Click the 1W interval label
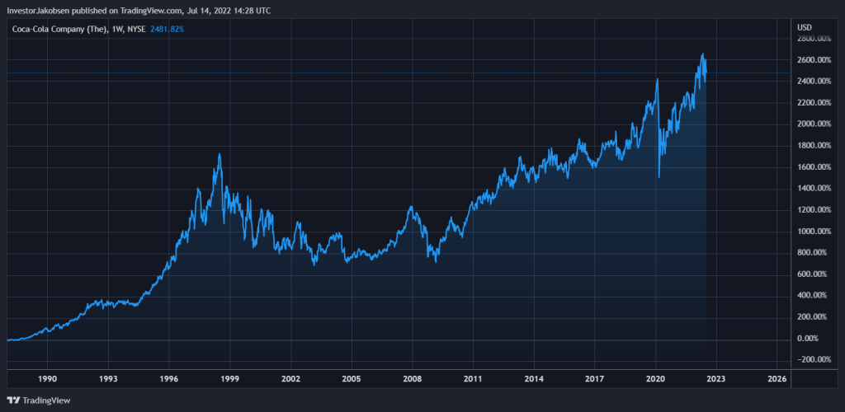This screenshot has width=845, height=412. [x=117, y=29]
